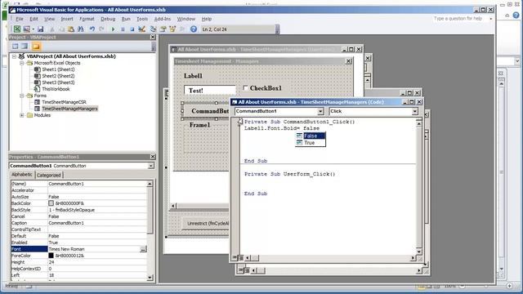
Task: Collapse the VBAProject root tree node
Action: coord(15,56)
